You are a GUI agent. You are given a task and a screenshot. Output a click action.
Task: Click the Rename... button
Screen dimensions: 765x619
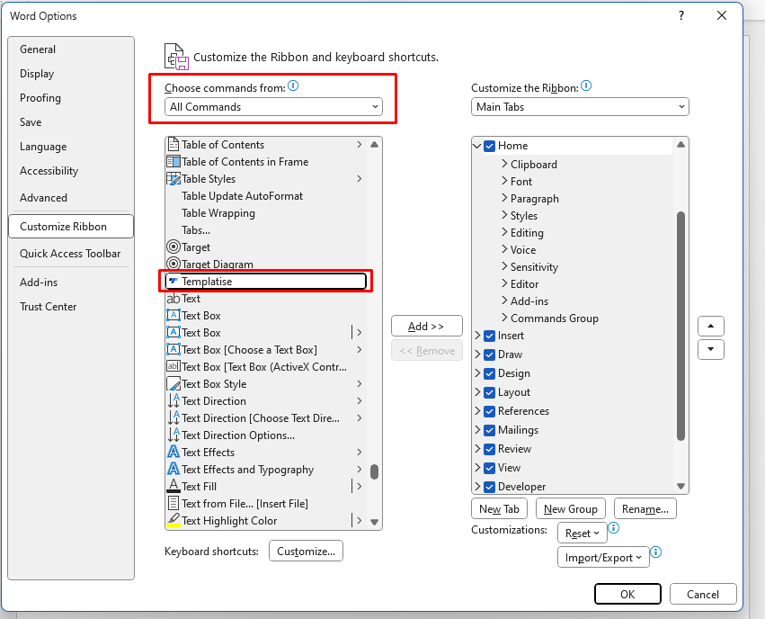click(645, 508)
